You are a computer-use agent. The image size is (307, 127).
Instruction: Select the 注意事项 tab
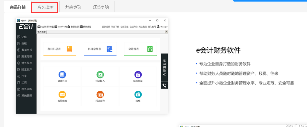pos(101,7)
